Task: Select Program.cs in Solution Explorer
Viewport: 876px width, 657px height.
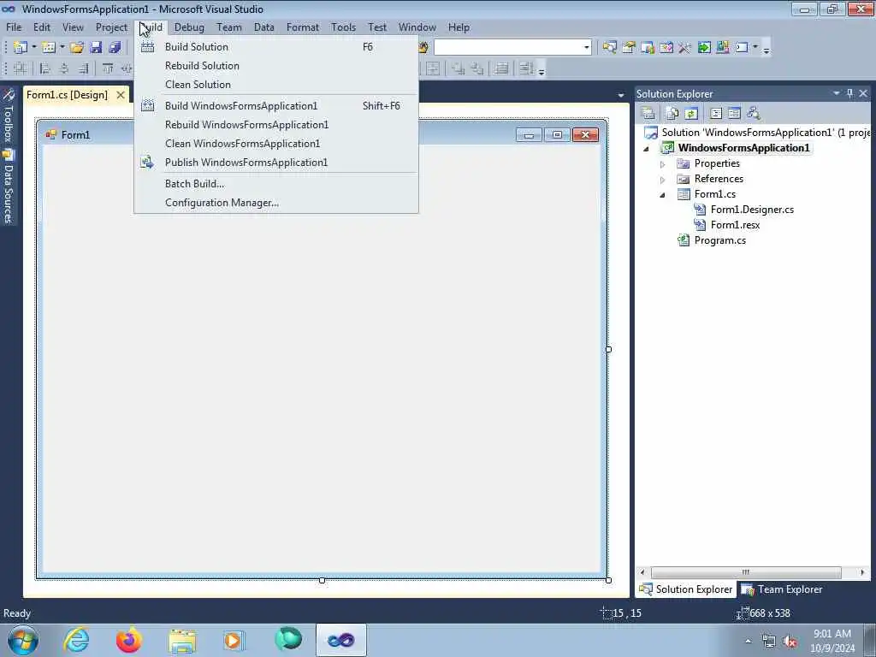Action: coord(719,240)
